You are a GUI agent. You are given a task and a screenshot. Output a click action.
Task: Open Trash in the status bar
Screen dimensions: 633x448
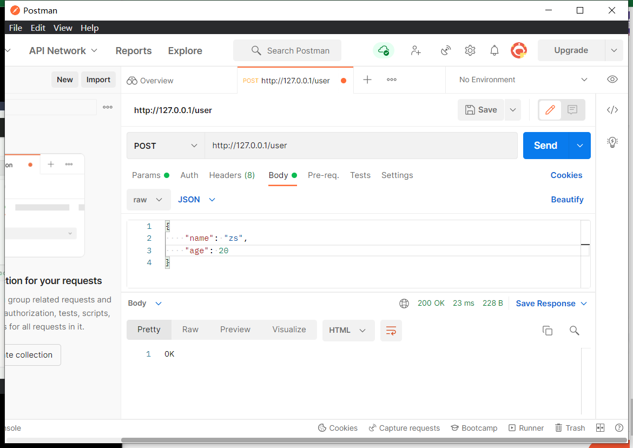(570, 428)
